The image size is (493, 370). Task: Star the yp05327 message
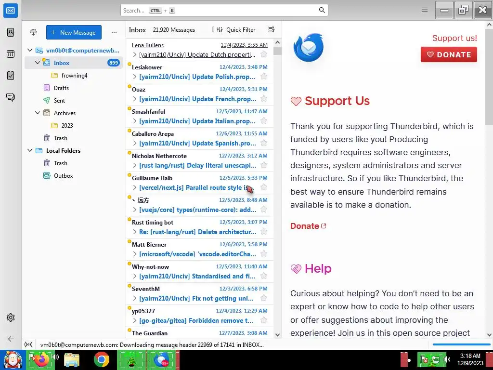click(264, 320)
